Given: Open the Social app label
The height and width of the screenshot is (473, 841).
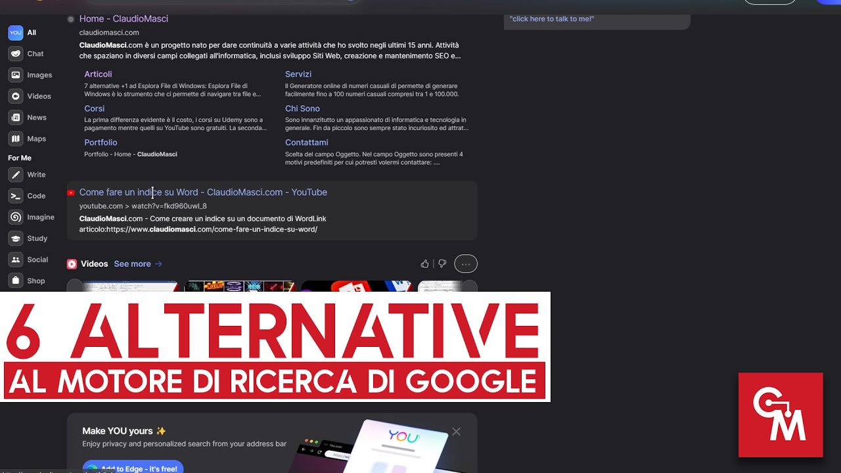Looking at the screenshot, I should point(37,259).
